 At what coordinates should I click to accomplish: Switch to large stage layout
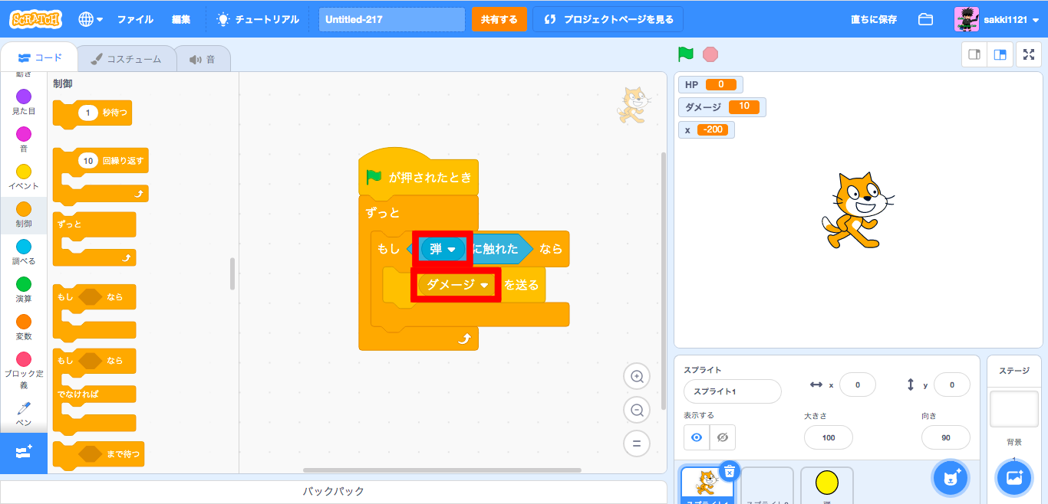(1000, 54)
